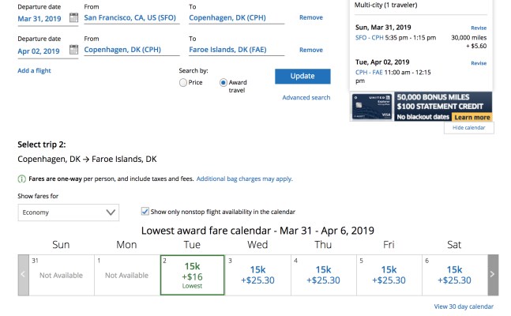Go to next week in fare calendar
Viewport: 511px width, 316px height.
pos(493,274)
